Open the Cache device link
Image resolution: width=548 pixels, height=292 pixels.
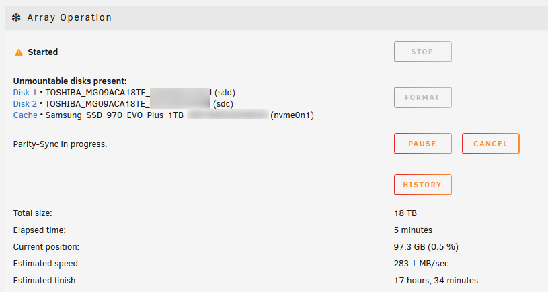(x=25, y=115)
